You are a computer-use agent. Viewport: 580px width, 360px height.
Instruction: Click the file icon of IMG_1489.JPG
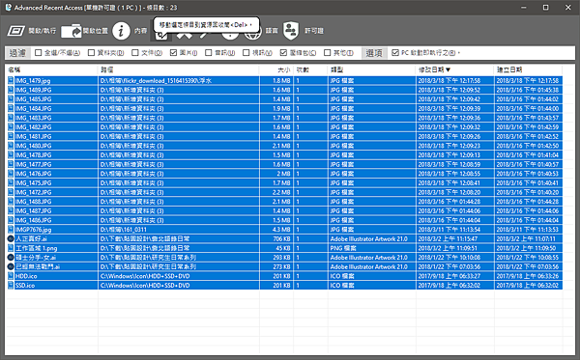click(11, 90)
